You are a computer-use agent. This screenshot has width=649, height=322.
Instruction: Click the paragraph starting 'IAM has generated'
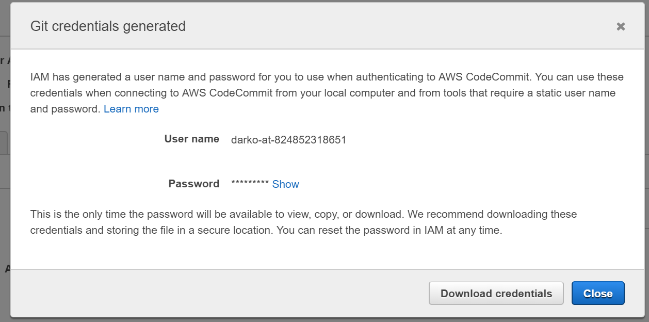click(x=327, y=93)
